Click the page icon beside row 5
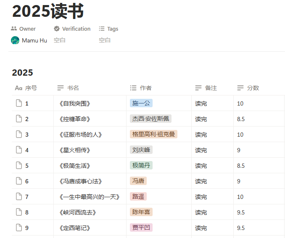Viewport: 285px width, 238px height. click(x=18, y=166)
